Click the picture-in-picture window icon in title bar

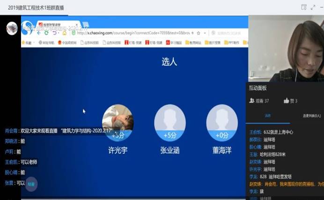[304, 7]
